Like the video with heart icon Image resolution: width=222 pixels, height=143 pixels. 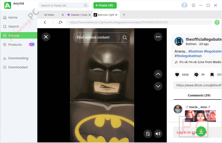[177, 75]
